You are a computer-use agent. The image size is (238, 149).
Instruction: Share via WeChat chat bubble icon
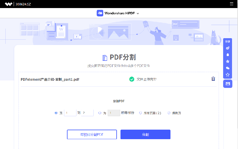click(x=228, y=68)
